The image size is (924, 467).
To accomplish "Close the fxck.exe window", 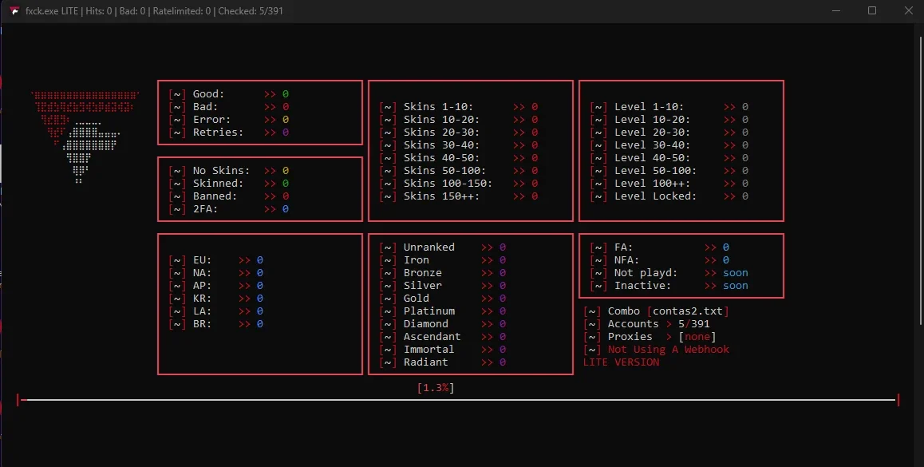I will pos(908,10).
